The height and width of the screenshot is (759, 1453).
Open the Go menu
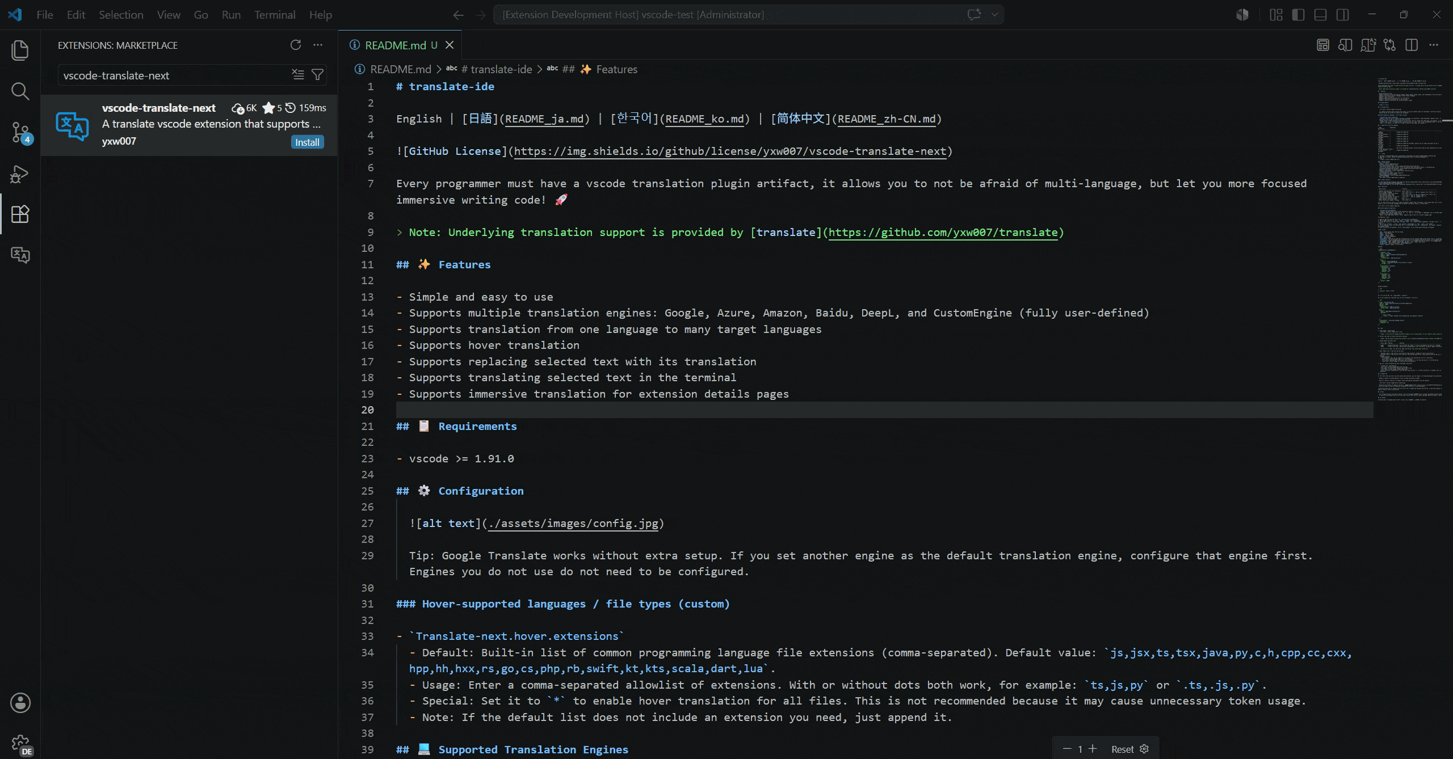tap(201, 15)
